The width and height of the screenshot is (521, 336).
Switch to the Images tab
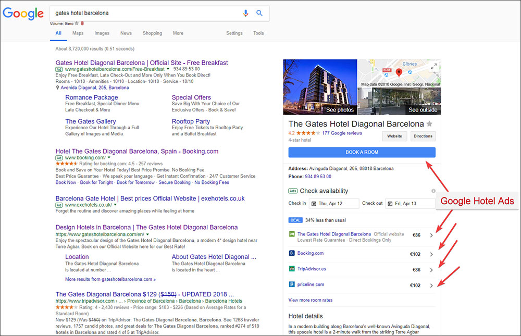click(102, 33)
